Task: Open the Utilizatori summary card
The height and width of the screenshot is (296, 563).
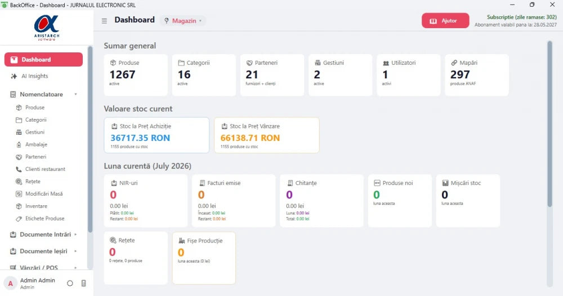Action: coord(409,75)
